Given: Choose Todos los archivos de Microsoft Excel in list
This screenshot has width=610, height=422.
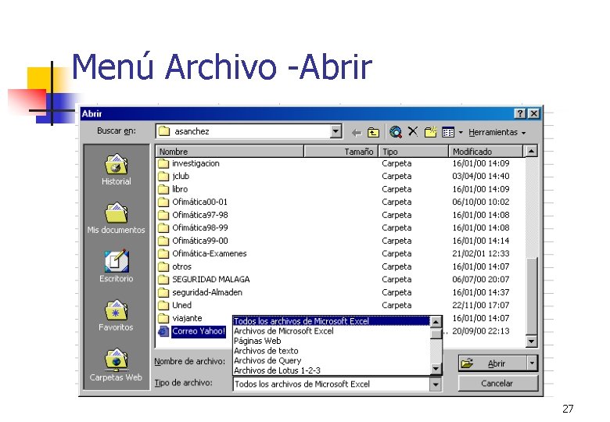Looking at the screenshot, I should coord(332,321).
